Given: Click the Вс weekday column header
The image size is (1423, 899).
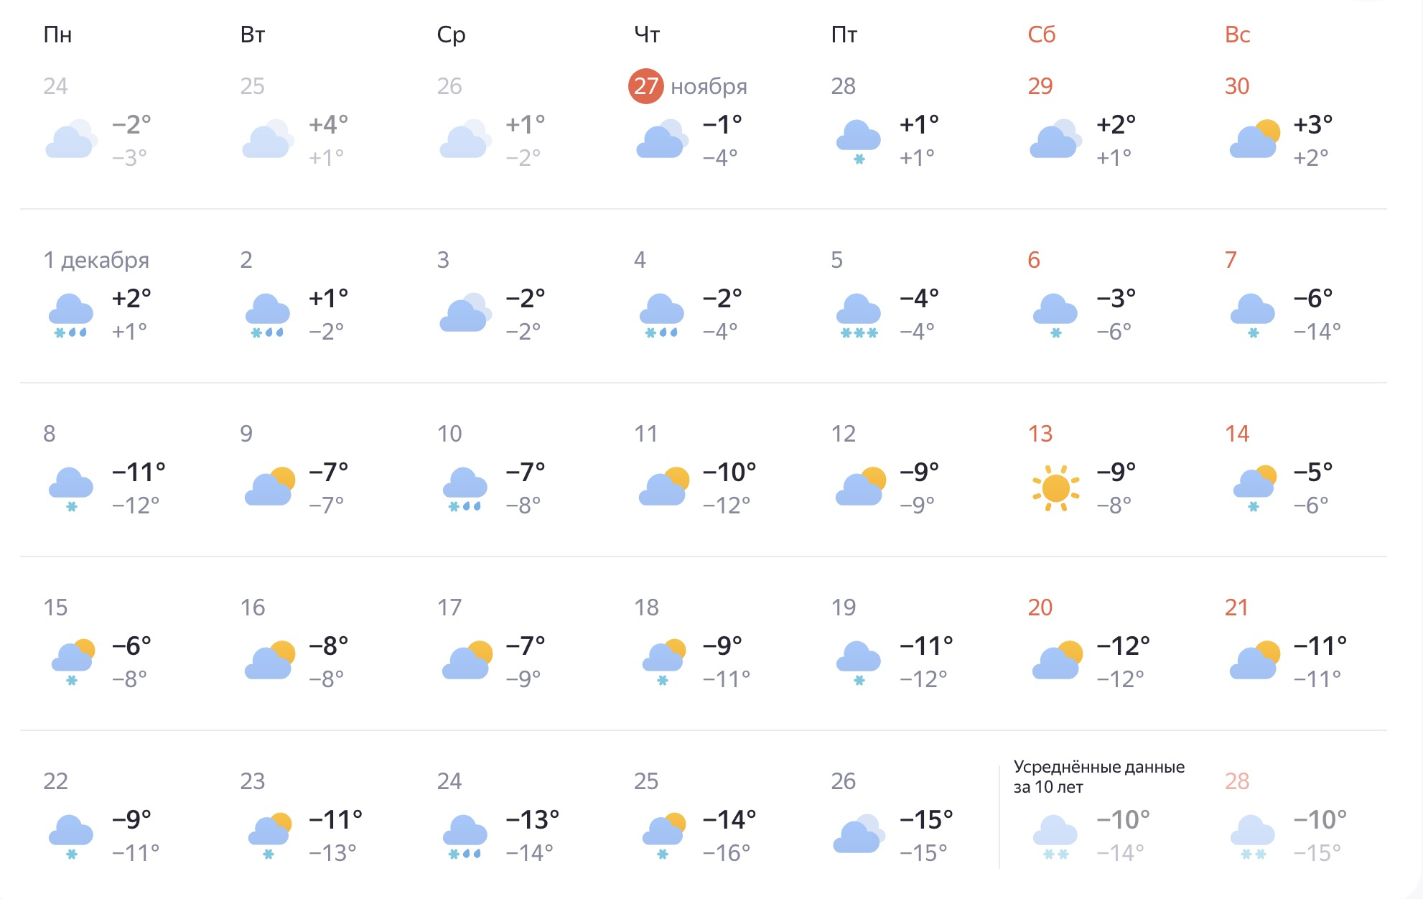Looking at the screenshot, I should pos(1237,34).
